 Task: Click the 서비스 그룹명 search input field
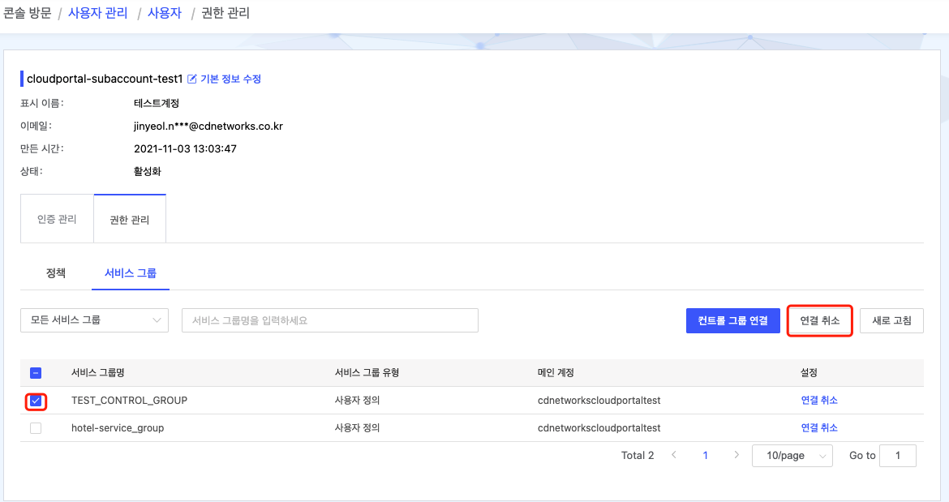(x=329, y=320)
